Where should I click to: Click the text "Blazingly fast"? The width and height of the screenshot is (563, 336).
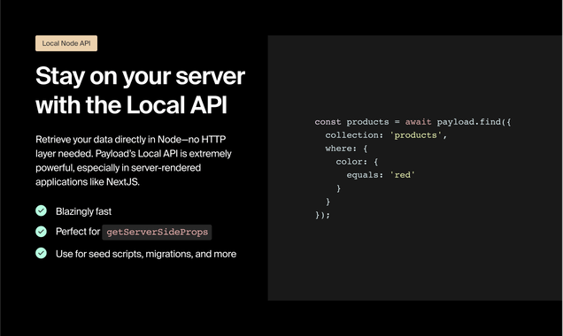tap(84, 211)
